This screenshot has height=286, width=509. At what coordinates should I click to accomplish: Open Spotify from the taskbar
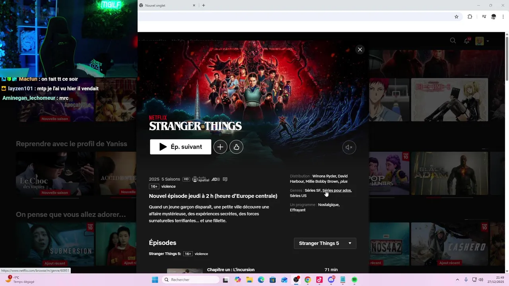[354, 280]
